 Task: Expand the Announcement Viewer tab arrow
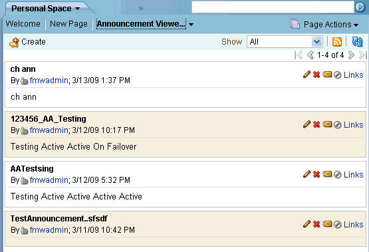coord(191,25)
